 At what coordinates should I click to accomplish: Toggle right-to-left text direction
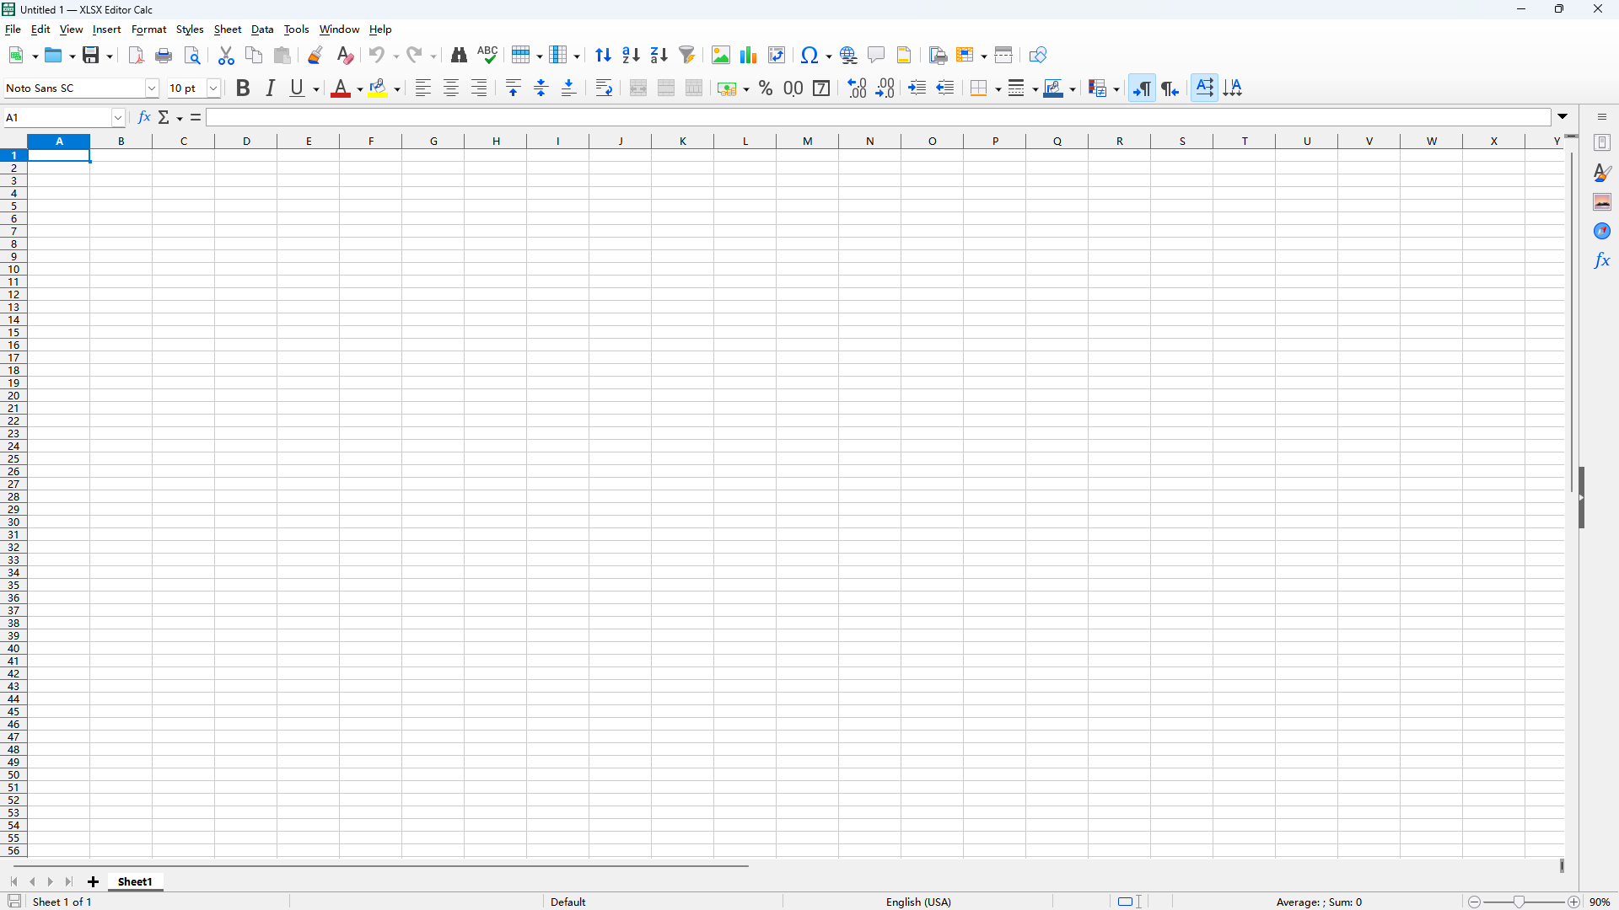point(1170,88)
